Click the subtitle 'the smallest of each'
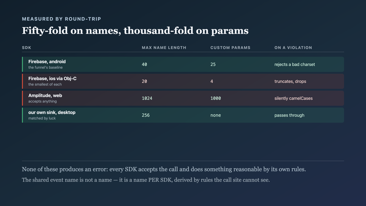The image size is (366, 206). tap(45, 84)
